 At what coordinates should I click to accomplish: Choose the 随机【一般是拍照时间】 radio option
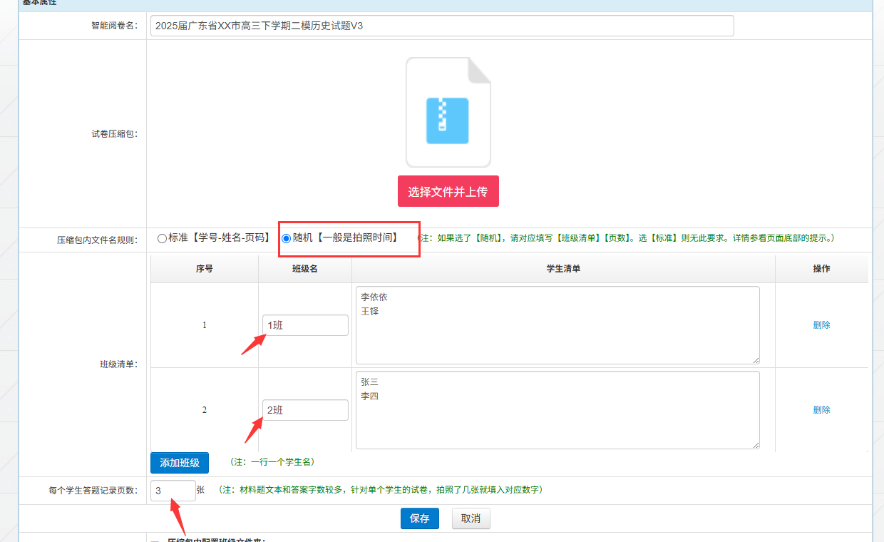point(287,238)
